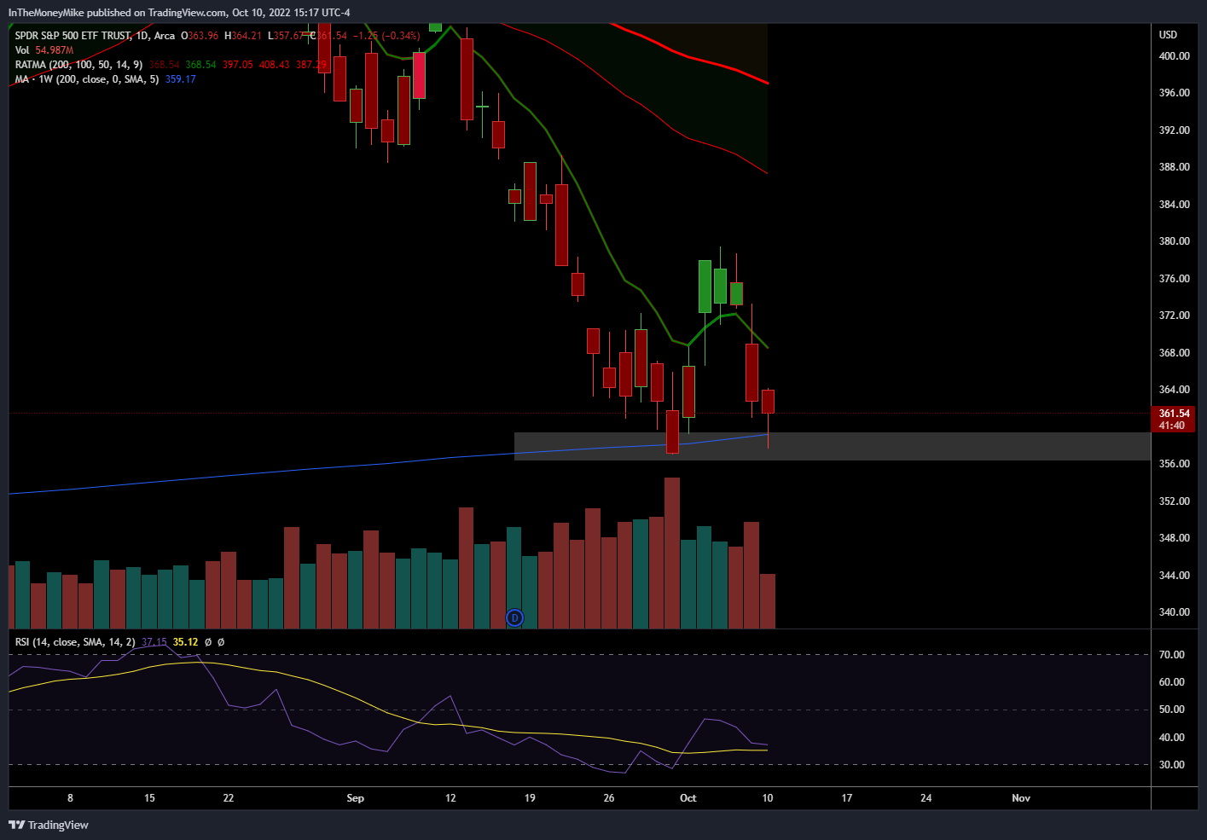Click the 392.00 price axis label
1207x840 pixels.
pyautogui.click(x=1175, y=130)
